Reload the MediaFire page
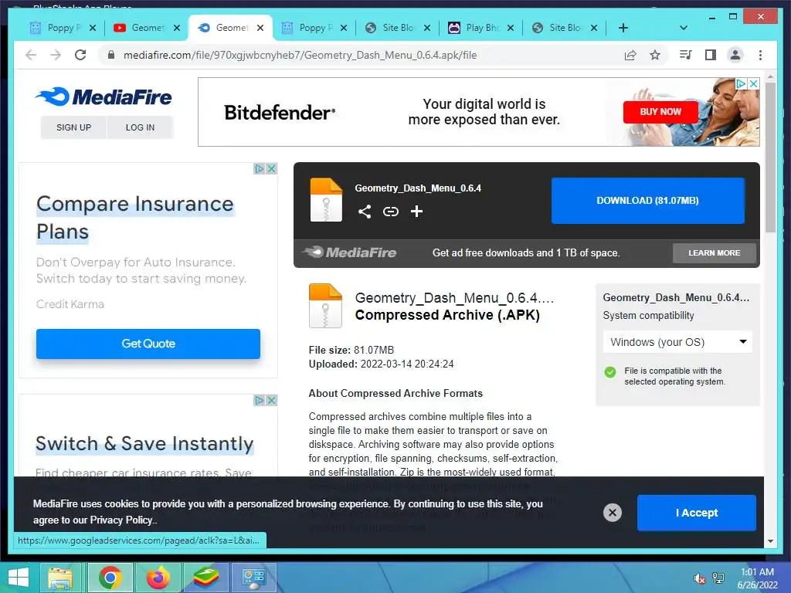 point(80,55)
